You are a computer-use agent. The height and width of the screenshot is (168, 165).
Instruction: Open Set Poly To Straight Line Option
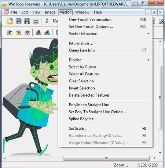[105, 112]
